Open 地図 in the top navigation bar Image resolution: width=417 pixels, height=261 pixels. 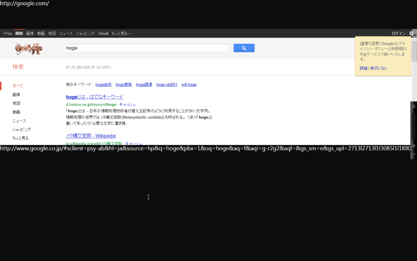point(52,33)
